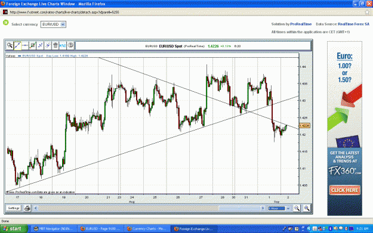Click the 1.4228 current price label on axis
Screen dimensions: 373x233
(305, 126)
